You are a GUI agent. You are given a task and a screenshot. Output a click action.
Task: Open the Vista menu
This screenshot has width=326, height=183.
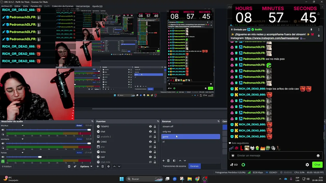(x=25, y=6)
